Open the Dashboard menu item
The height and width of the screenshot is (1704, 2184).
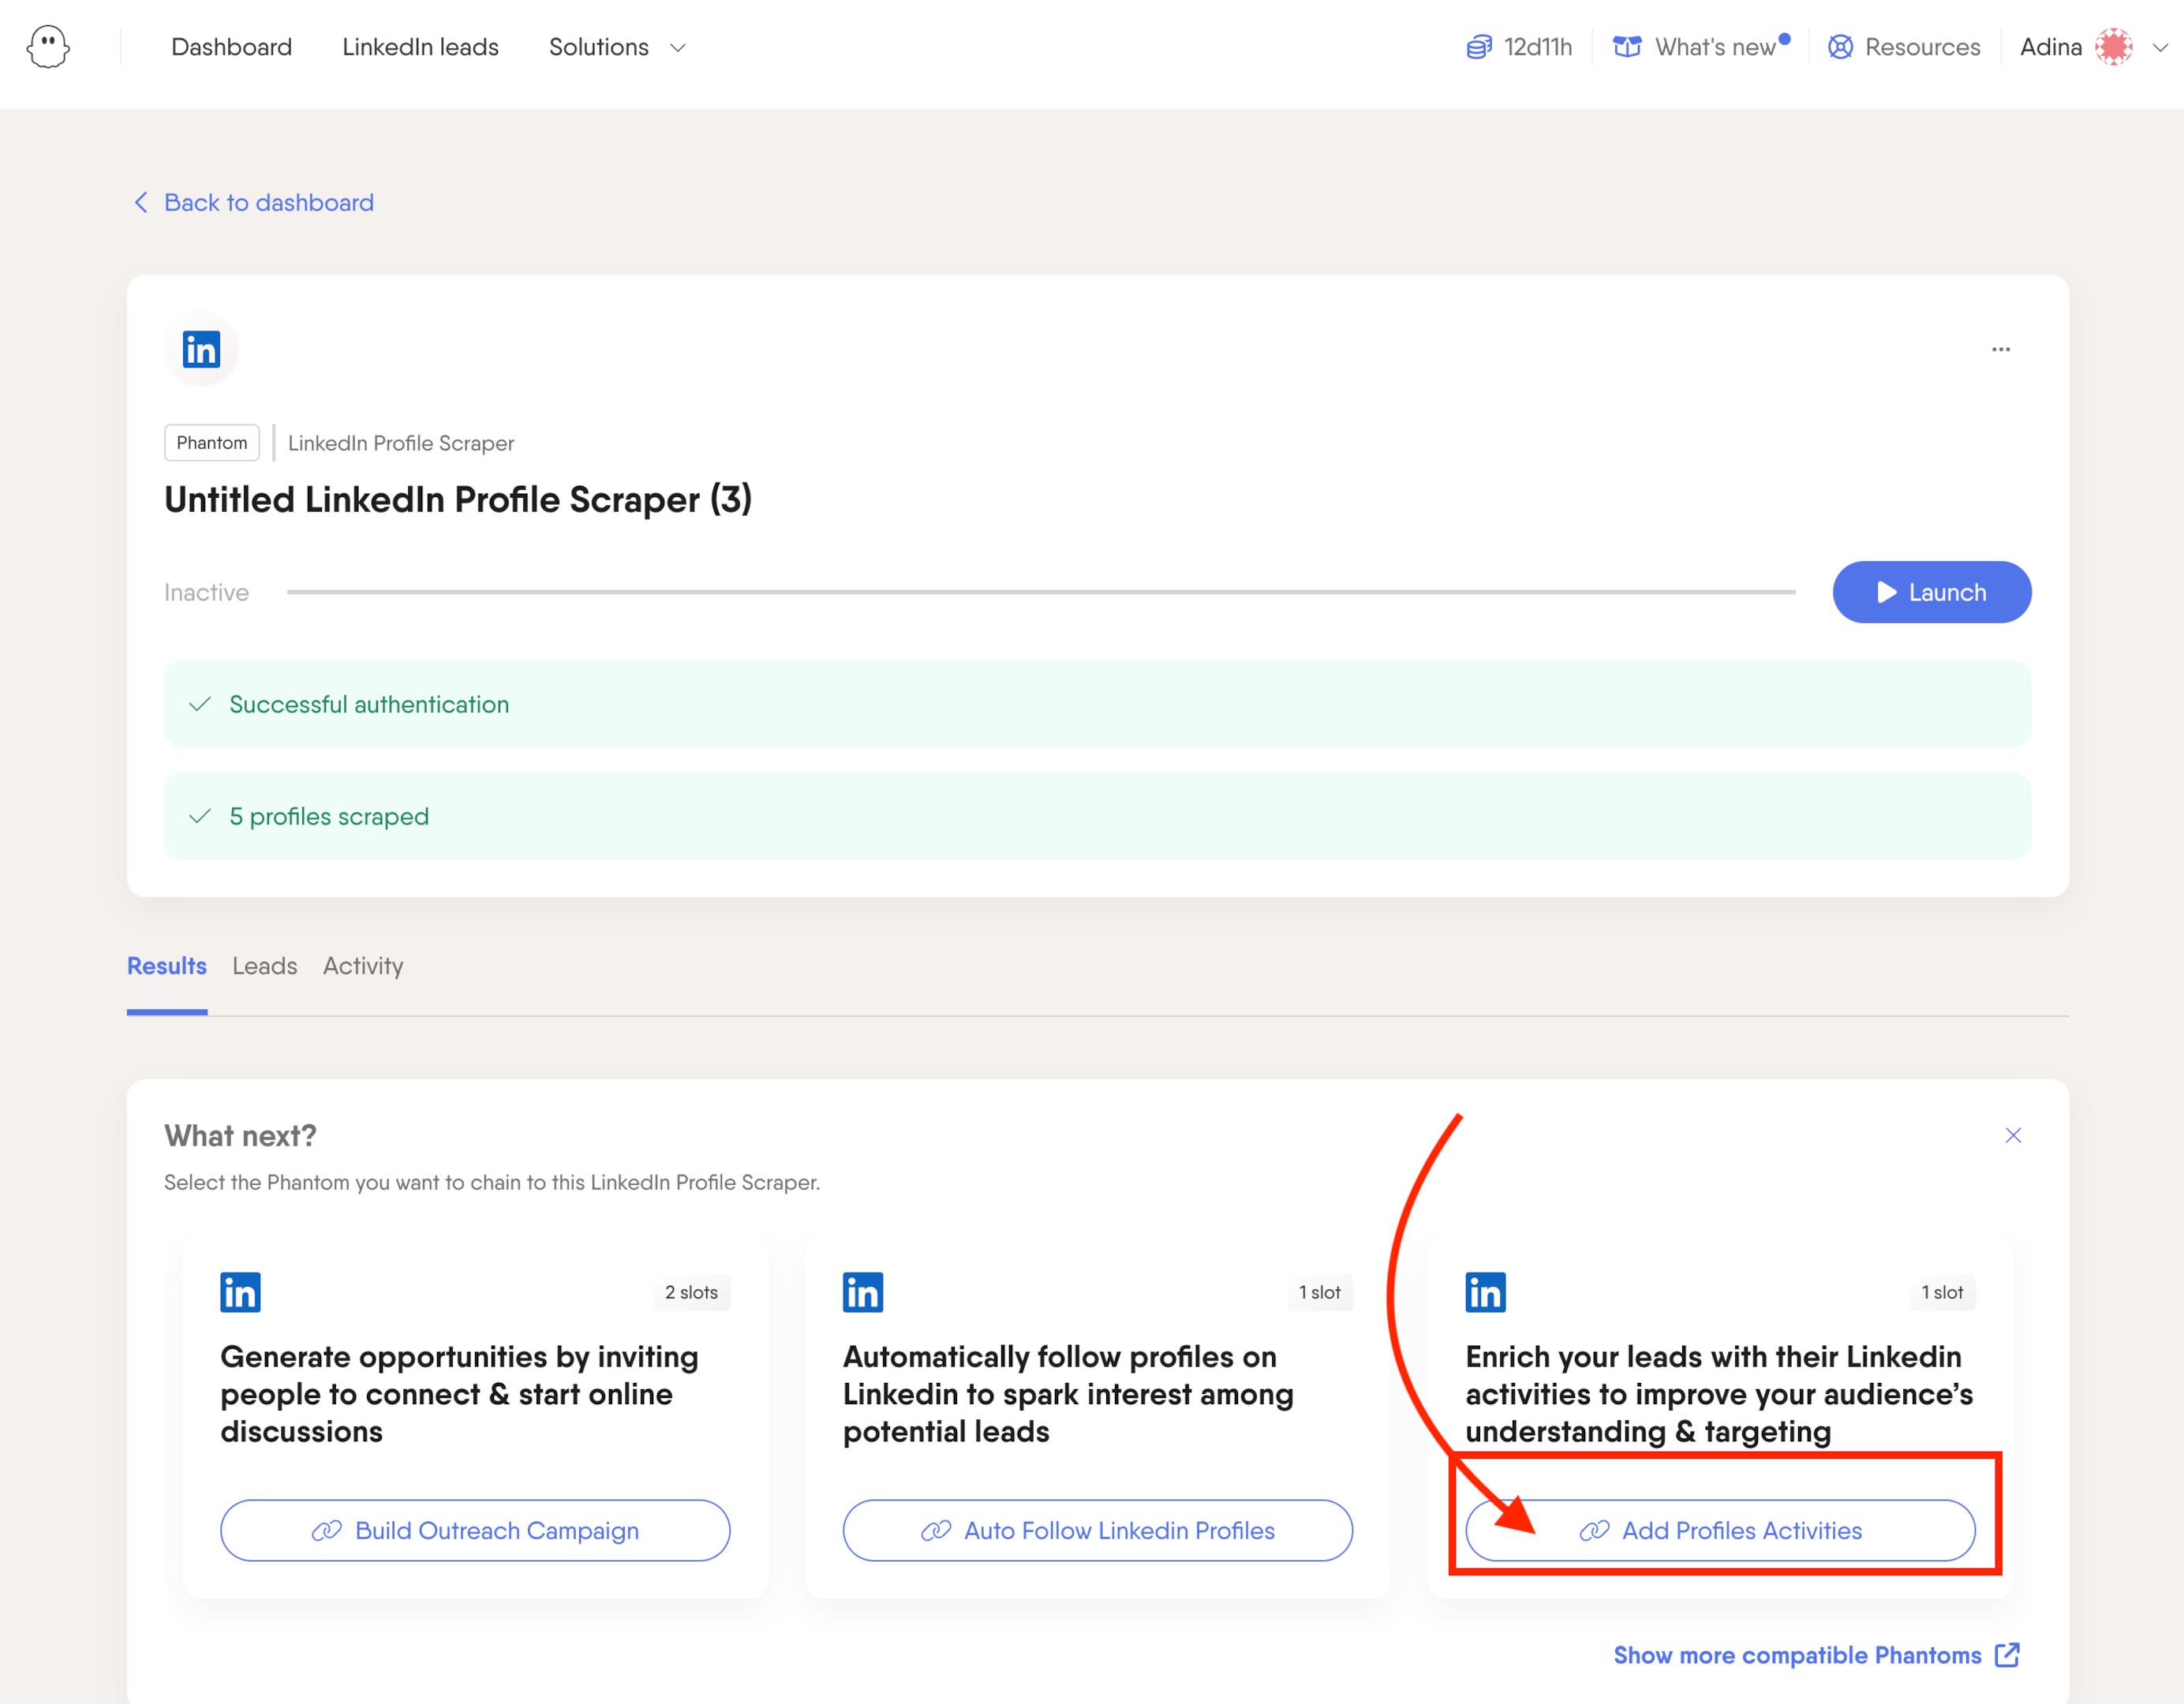pyautogui.click(x=231, y=47)
